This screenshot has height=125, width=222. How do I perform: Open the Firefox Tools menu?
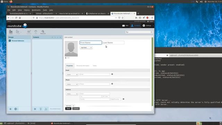(x=45, y=10)
